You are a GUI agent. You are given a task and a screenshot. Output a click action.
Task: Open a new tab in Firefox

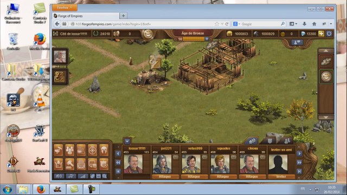[x=123, y=16]
